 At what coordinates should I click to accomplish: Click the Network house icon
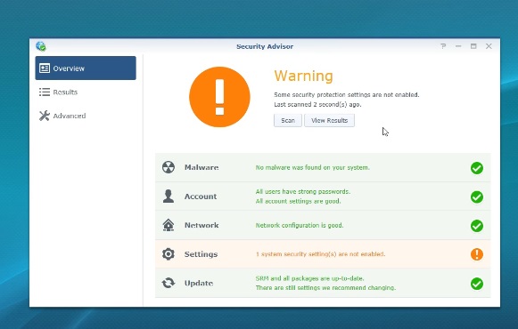tap(169, 225)
